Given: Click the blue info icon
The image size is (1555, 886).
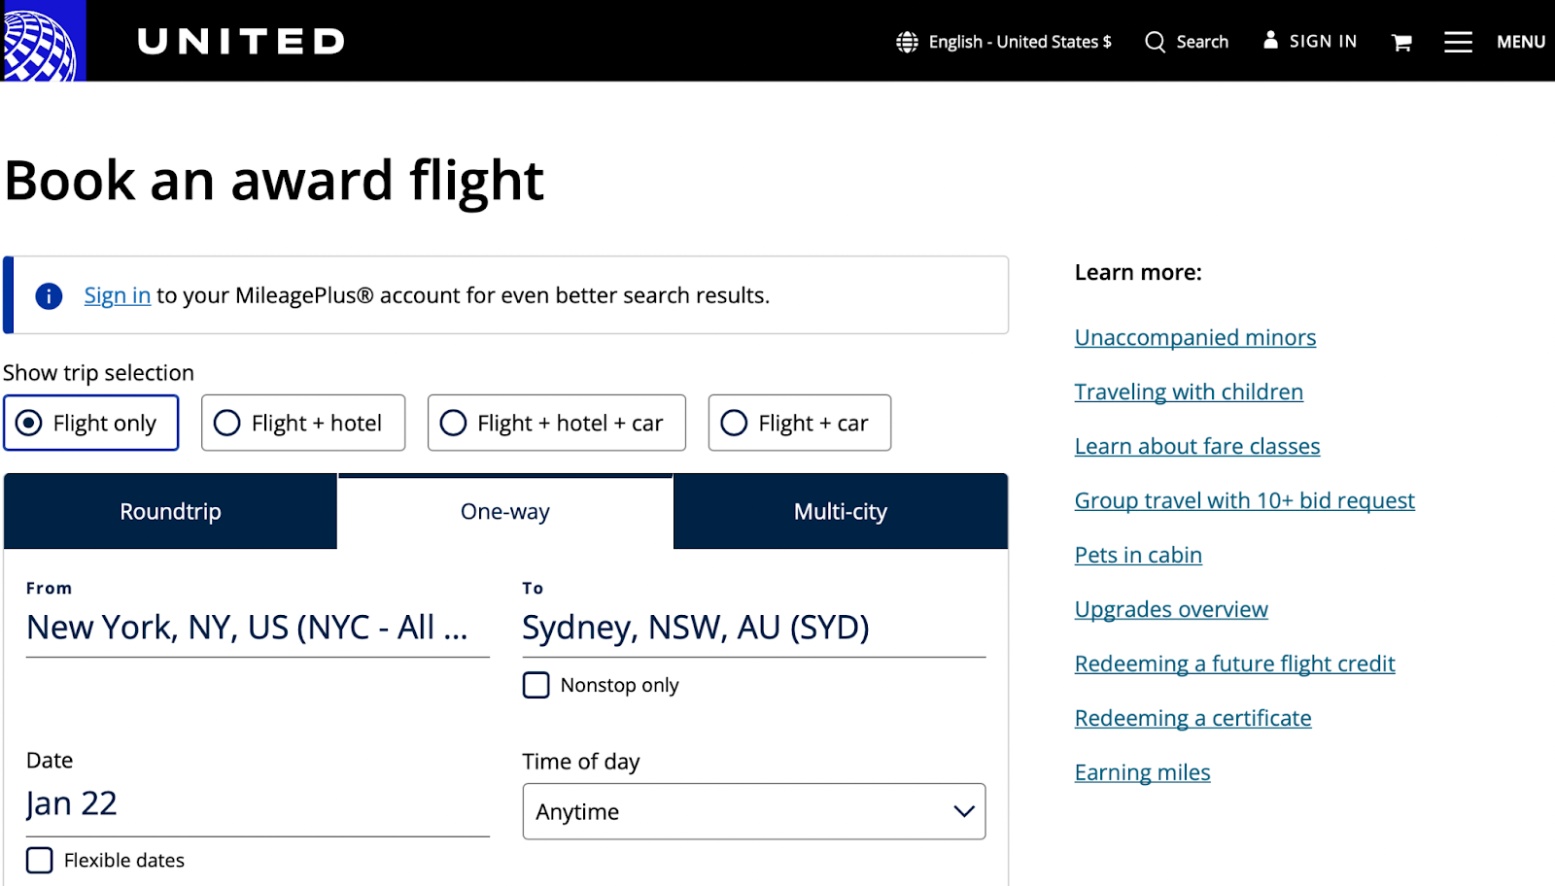Looking at the screenshot, I should tap(49, 296).
